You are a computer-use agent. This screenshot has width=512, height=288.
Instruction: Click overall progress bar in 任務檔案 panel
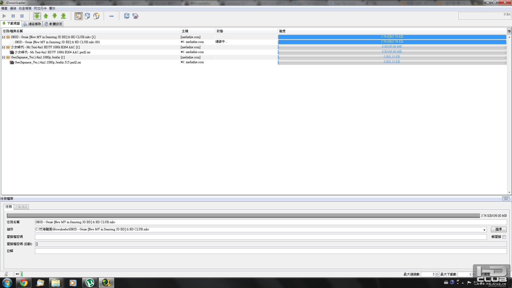(x=243, y=215)
